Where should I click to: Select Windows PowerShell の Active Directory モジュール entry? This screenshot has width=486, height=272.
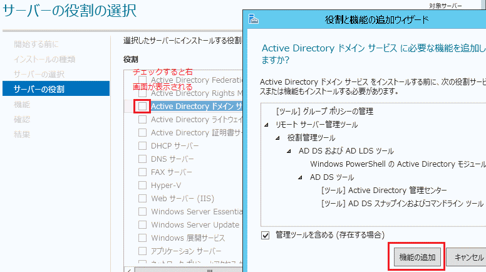click(398, 164)
